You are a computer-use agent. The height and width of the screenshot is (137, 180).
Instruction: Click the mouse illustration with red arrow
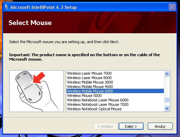point(36,91)
